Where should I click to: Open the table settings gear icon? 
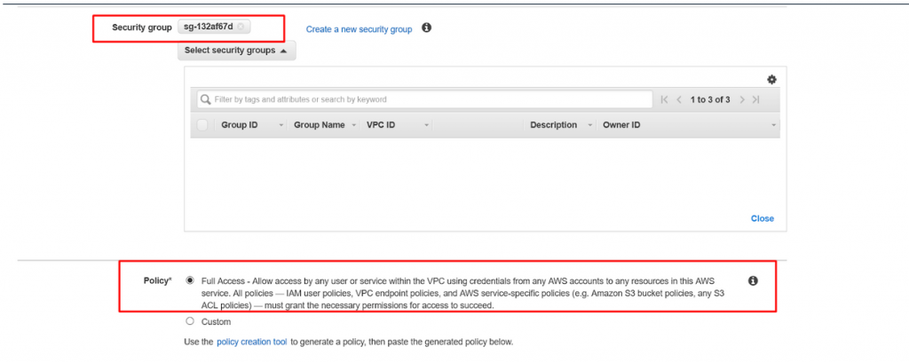pos(771,80)
